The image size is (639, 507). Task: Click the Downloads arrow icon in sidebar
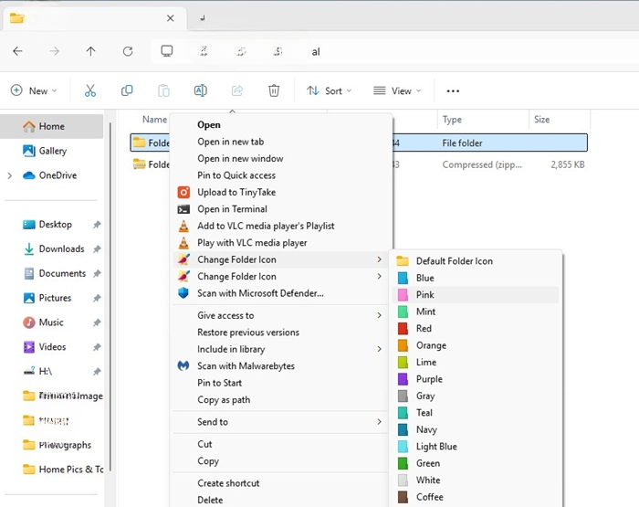[x=29, y=248]
